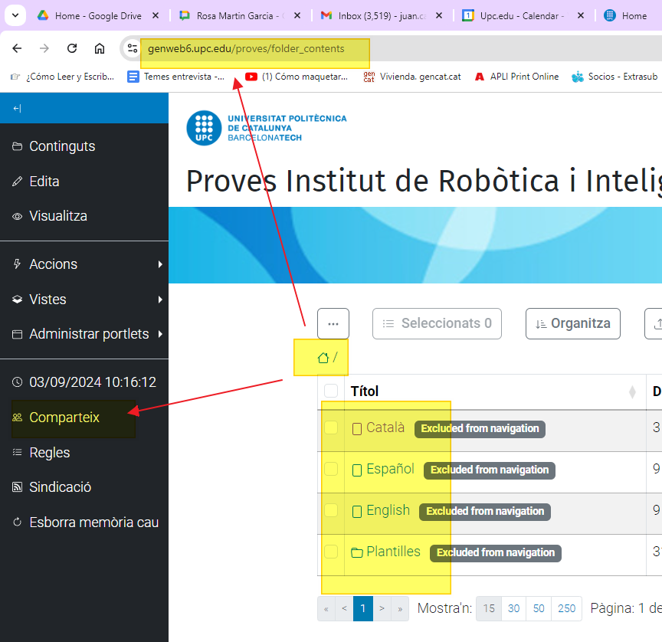Image resolution: width=662 pixels, height=642 pixels.
Task: Select the English row checkbox
Action: click(331, 510)
